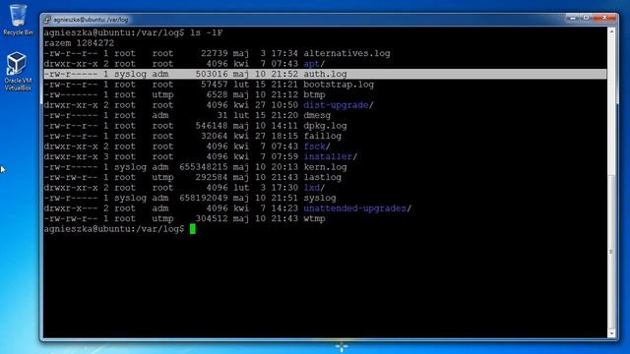Click the wtmp file name
The width and height of the screenshot is (630, 354).
pos(314,218)
